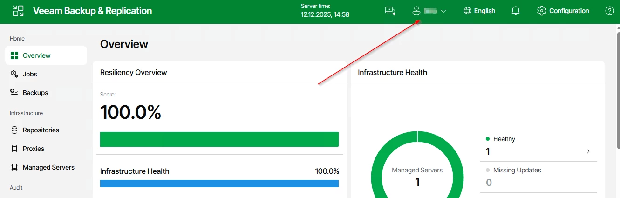The width and height of the screenshot is (620, 198).
Task: Open the language globe icon
Action: click(468, 11)
